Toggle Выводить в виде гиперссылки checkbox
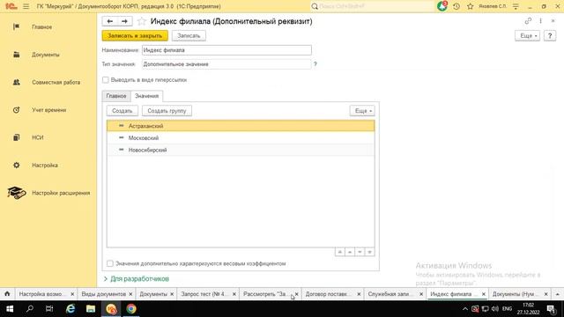The width and height of the screenshot is (564, 317). pos(106,80)
